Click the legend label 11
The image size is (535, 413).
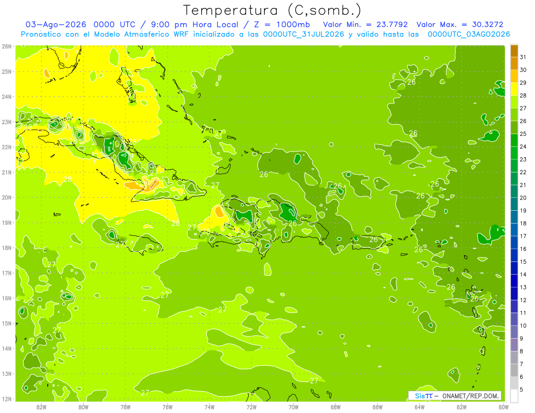coord(523,313)
